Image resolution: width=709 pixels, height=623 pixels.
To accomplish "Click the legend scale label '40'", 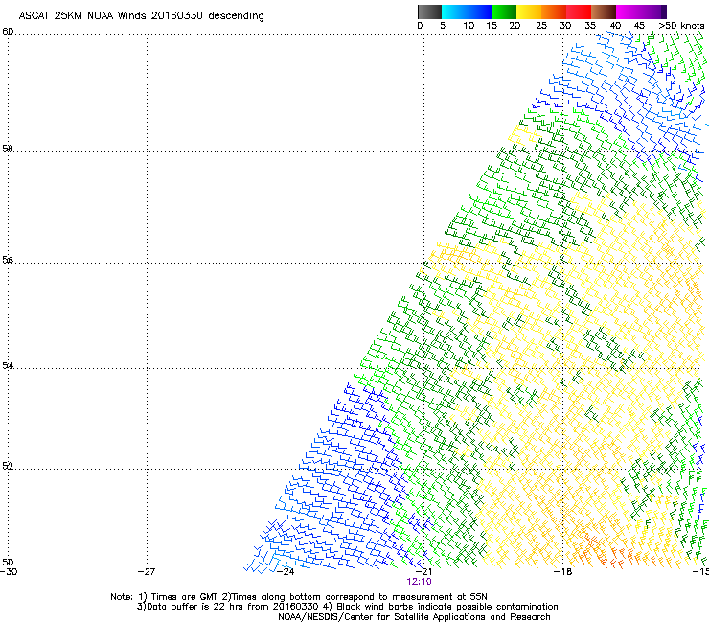I will pos(615,26).
